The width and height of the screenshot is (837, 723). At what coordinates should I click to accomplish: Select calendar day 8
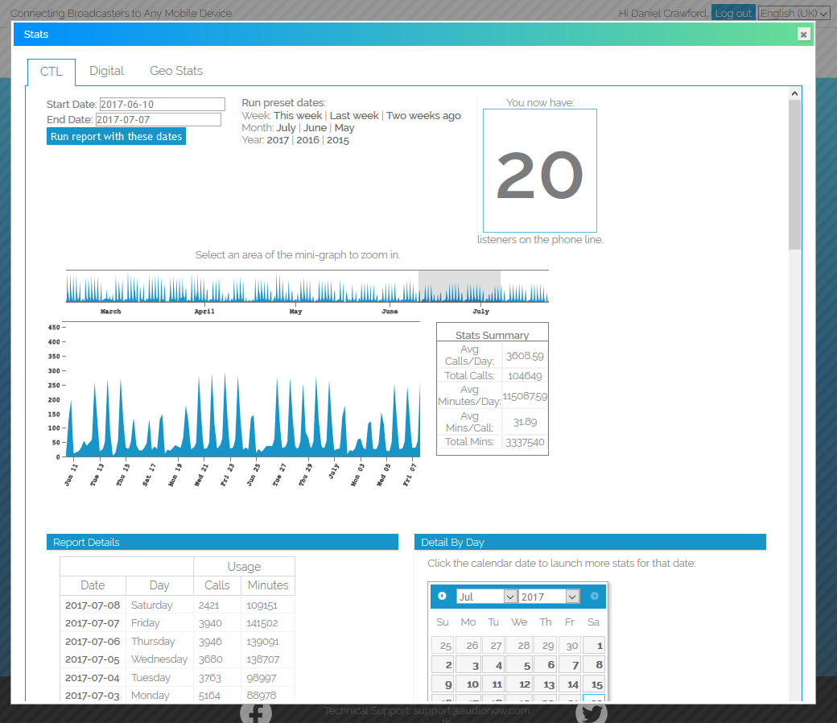(594, 665)
